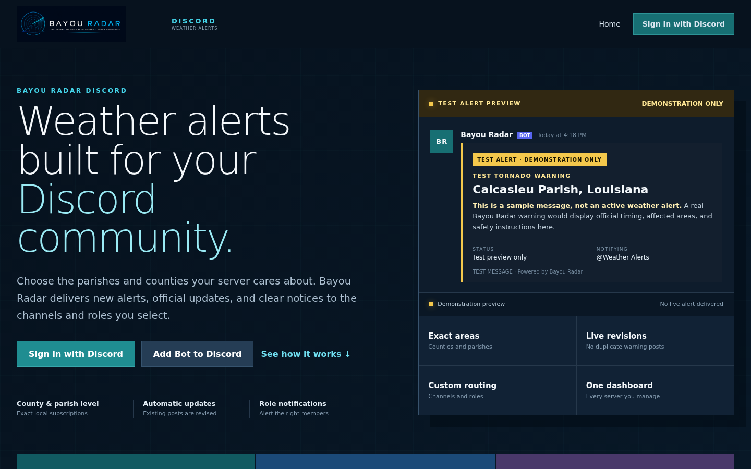Click the County & parish level text
Viewport: 751px width, 469px height.
coord(57,404)
